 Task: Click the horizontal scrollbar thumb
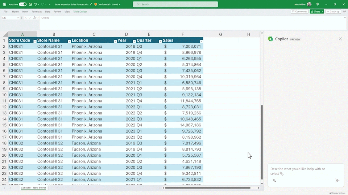click(x=207, y=188)
